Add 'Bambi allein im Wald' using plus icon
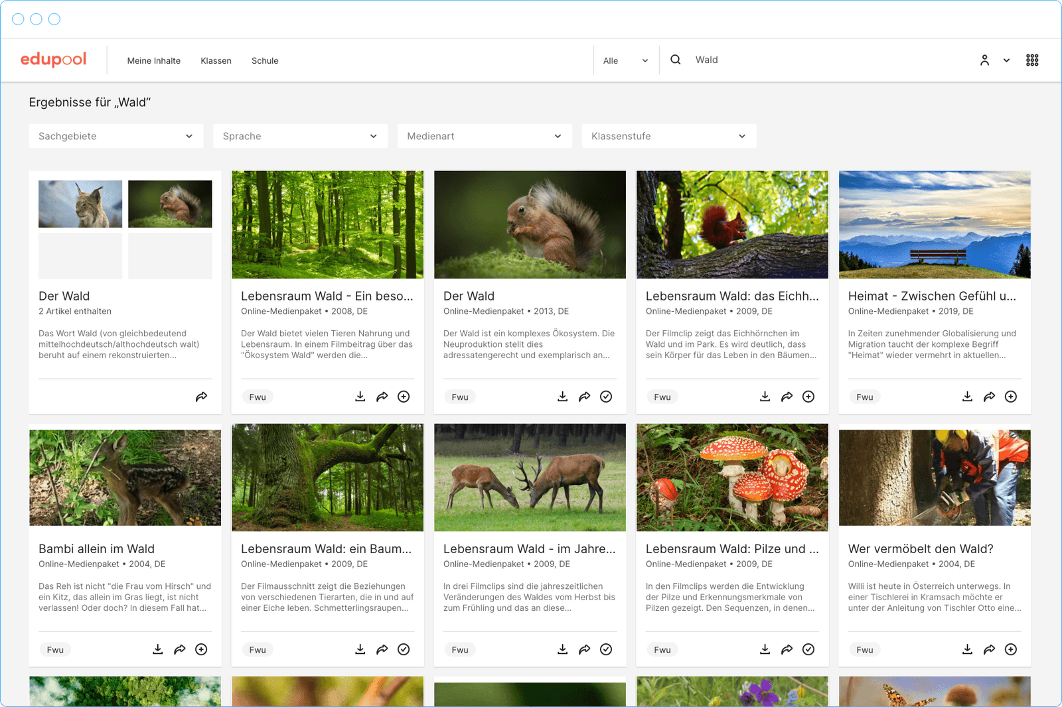Image resolution: width=1062 pixels, height=707 pixels. 201,649
